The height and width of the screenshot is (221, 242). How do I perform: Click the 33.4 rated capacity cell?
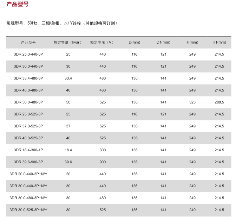tap(68, 78)
